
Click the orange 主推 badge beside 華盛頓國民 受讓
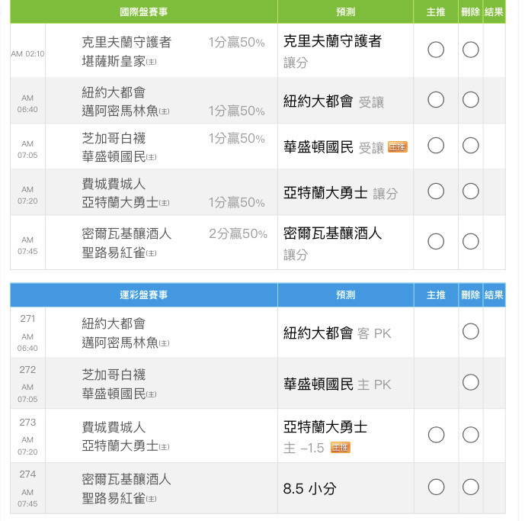click(398, 147)
